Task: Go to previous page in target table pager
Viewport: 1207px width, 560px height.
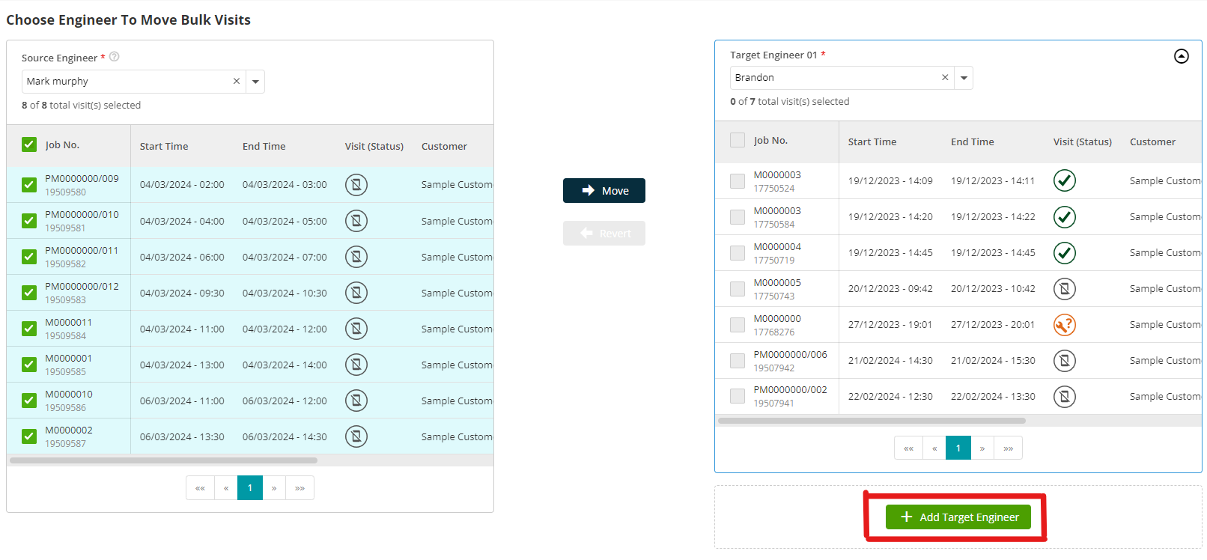Action: click(934, 448)
